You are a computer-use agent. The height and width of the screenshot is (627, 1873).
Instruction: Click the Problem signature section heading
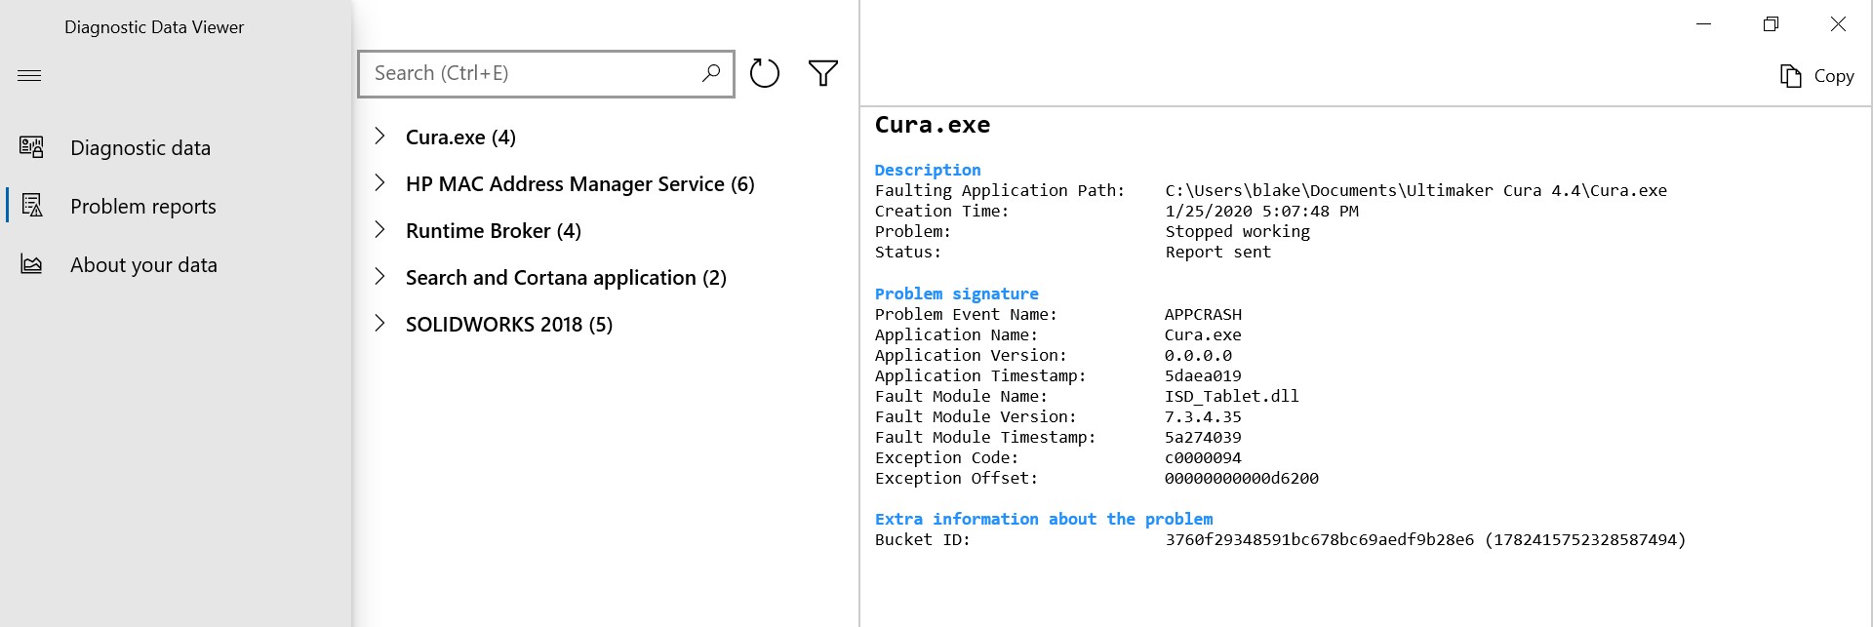click(x=957, y=294)
